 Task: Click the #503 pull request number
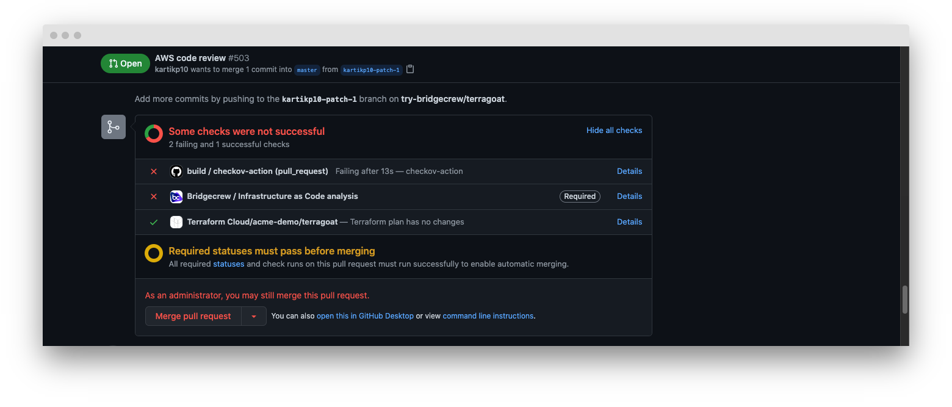click(239, 58)
